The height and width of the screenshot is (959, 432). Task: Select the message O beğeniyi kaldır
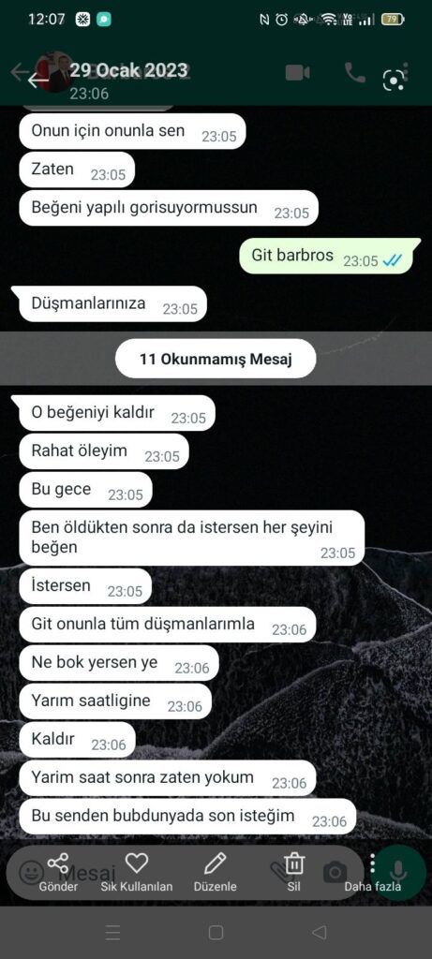tap(117, 413)
